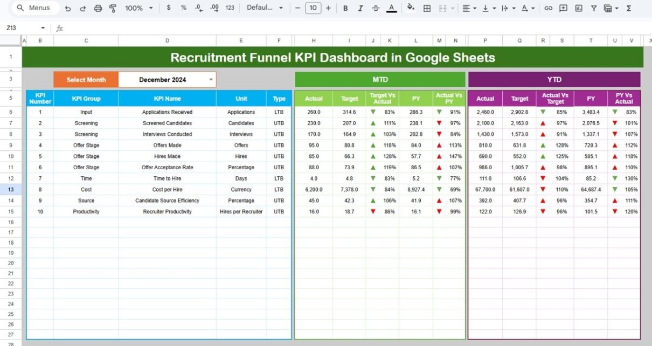
Task: Toggle bold formatting
Action: click(345, 8)
